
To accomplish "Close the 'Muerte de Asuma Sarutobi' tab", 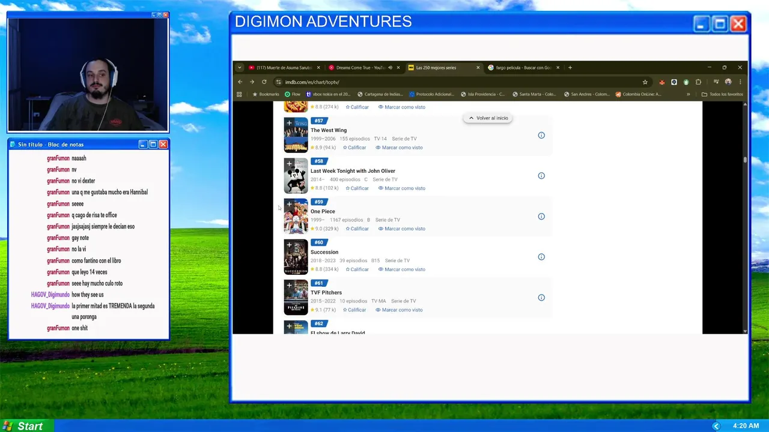I will 318,68.
